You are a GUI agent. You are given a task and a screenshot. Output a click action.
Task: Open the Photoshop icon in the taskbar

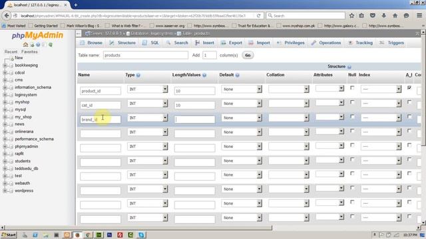(x=109, y=234)
